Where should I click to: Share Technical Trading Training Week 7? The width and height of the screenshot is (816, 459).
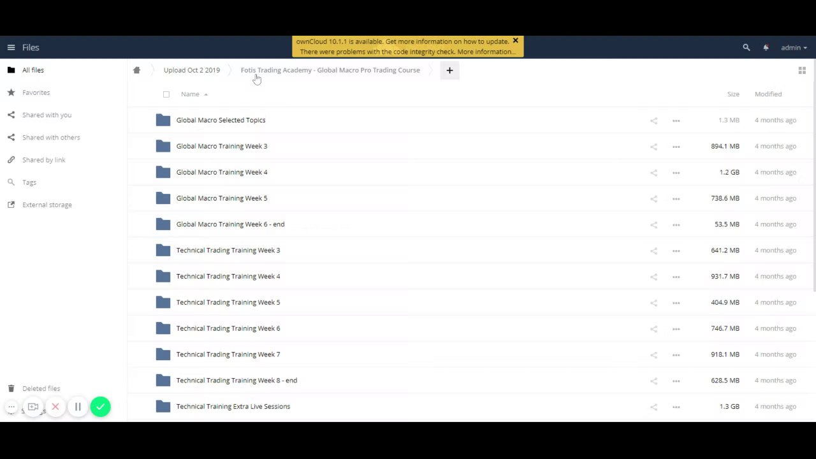[x=653, y=355]
